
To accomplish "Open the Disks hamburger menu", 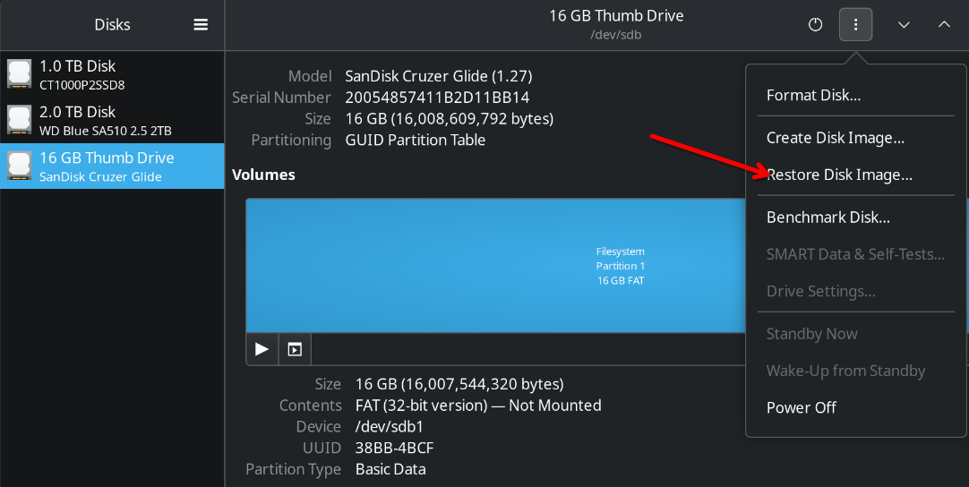I will (x=201, y=25).
